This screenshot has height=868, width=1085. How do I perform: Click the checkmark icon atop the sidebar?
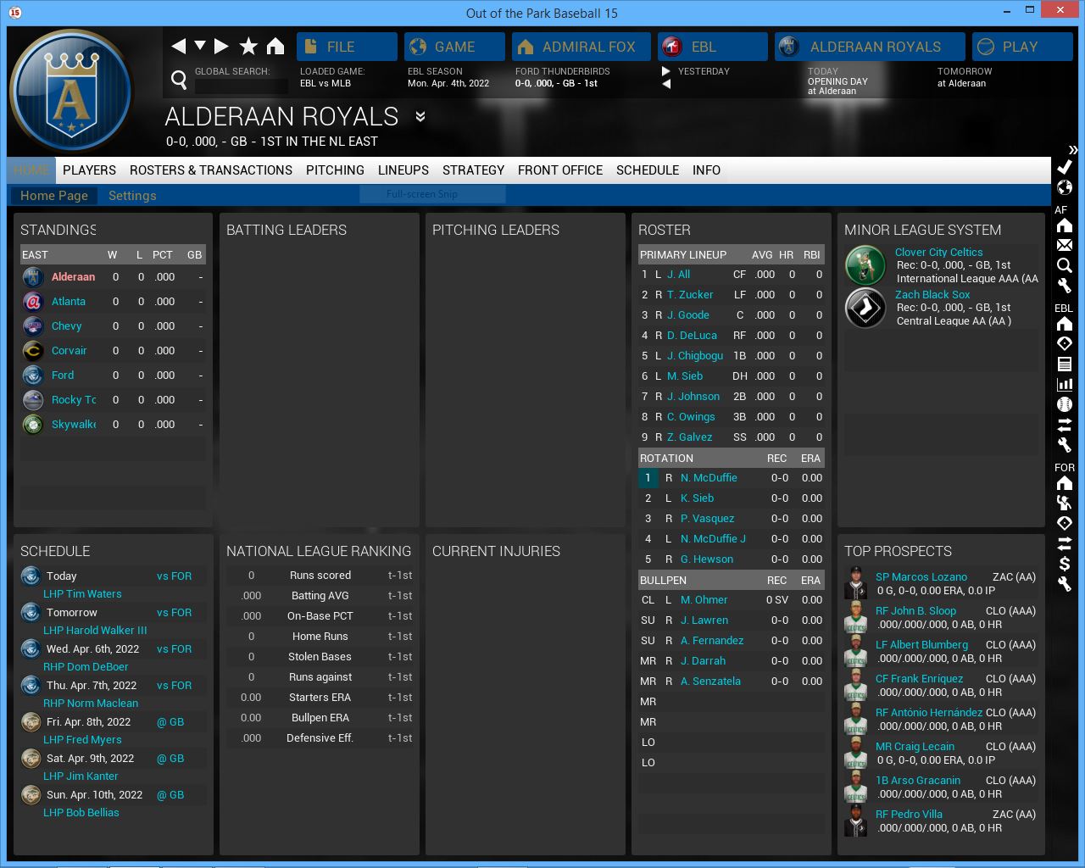(x=1065, y=167)
